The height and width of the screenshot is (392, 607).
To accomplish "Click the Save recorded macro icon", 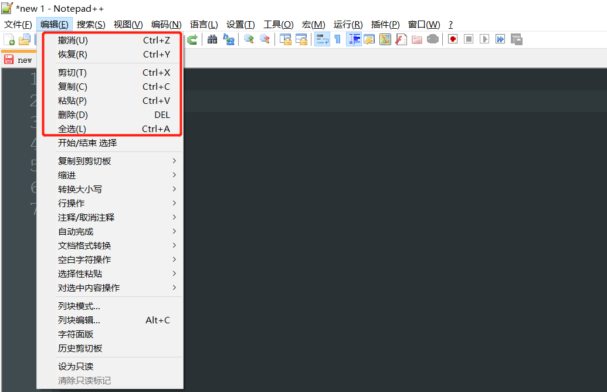I will click(x=517, y=39).
